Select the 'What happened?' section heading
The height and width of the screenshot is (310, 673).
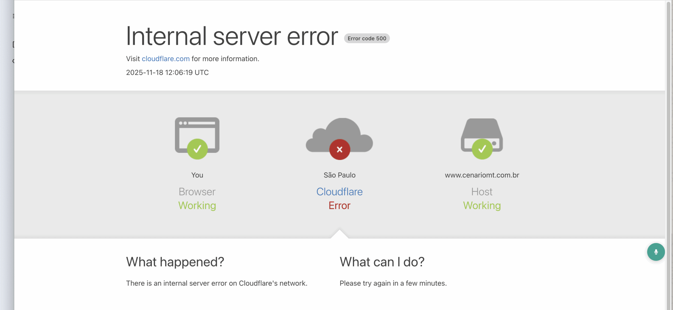coord(175,261)
